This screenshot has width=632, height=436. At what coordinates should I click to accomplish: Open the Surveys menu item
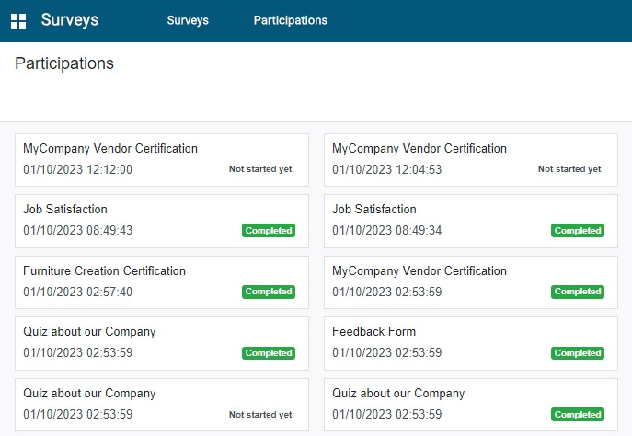coord(188,20)
